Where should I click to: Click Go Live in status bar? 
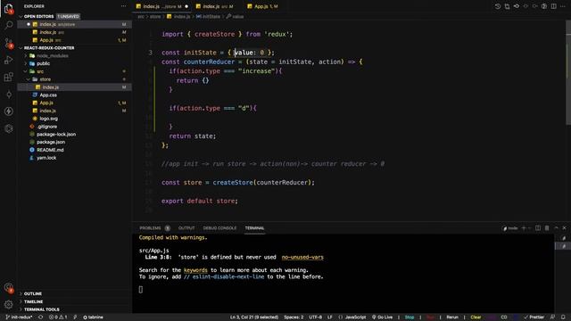coord(382,317)
